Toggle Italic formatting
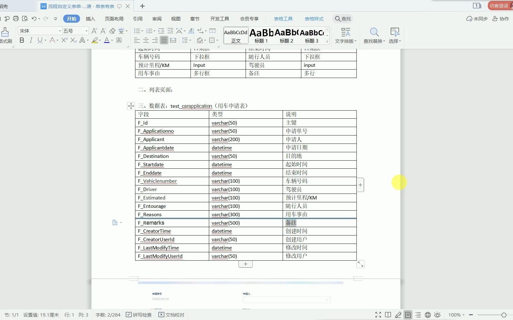 [x=31, y=40]
